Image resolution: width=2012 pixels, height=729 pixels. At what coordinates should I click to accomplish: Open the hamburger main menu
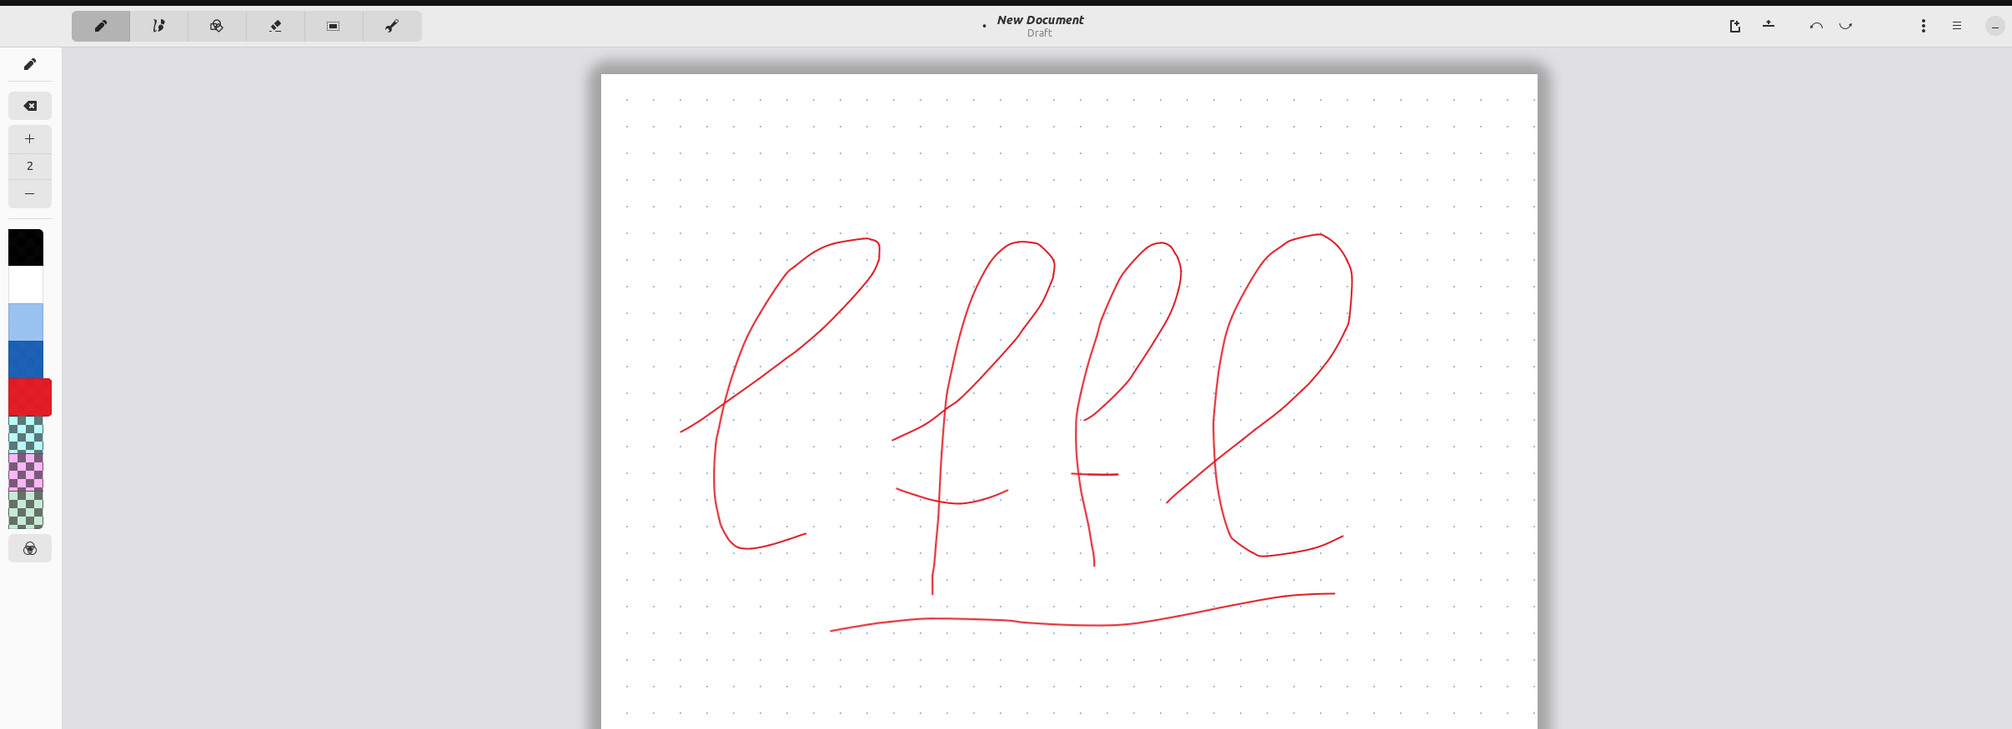coord(1957,26)
